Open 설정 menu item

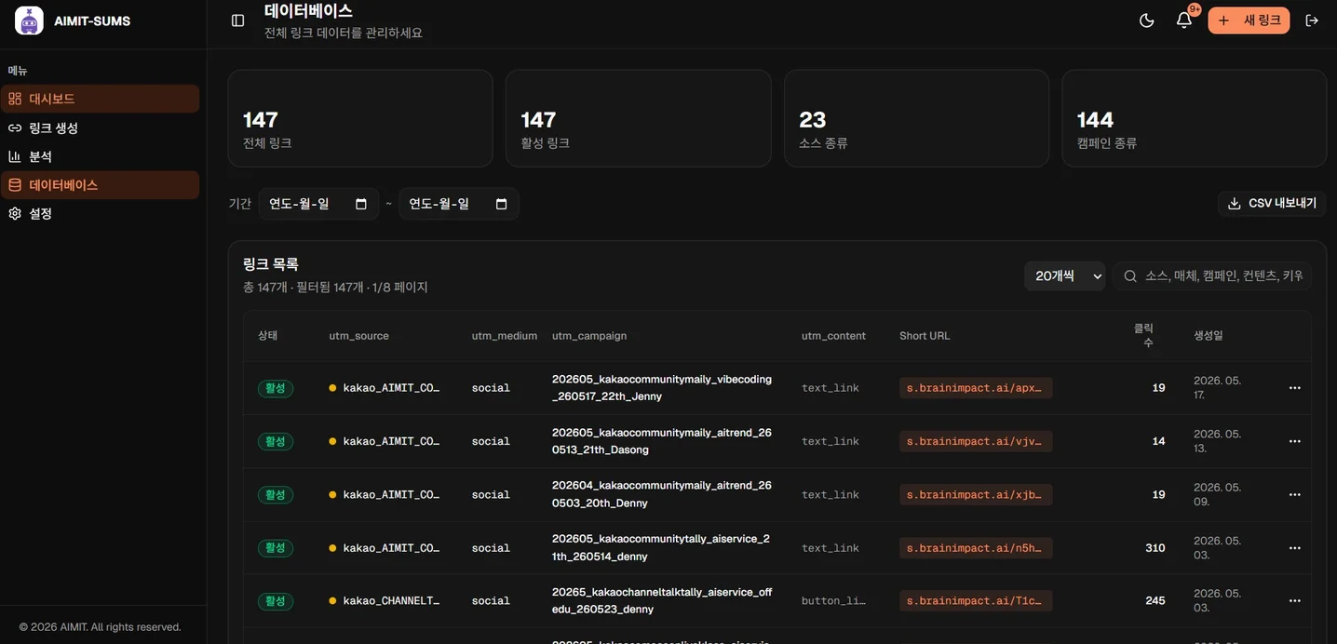[100, 213]
